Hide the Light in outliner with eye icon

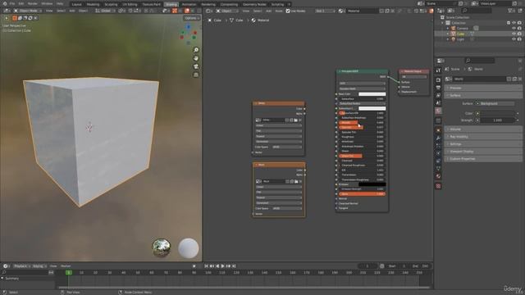tap(514, 39)
